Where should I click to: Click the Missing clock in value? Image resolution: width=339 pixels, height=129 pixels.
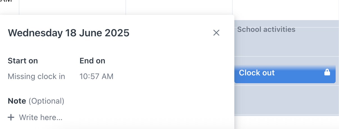point(36,77)
